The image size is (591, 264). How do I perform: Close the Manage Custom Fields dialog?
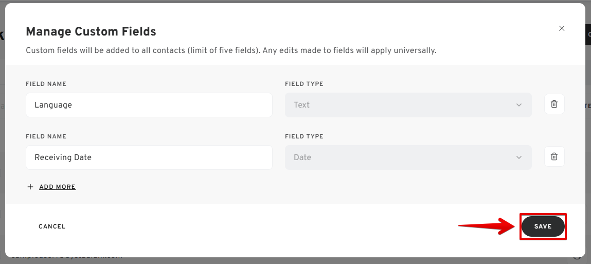pos(562,28)
